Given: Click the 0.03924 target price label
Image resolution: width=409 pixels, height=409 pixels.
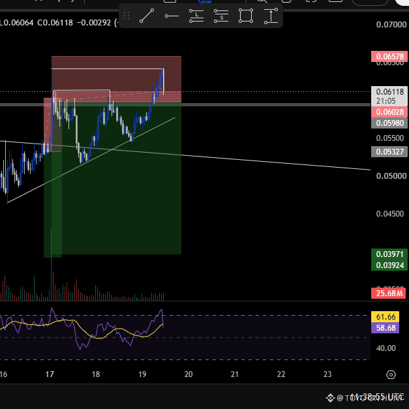Looking at the screenshot, I should [x=389, y=265].
